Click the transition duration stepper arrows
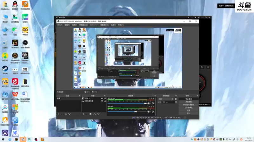The width and height of the screenshot is (254, 142). pyautogui.click(x=176, y=102)
